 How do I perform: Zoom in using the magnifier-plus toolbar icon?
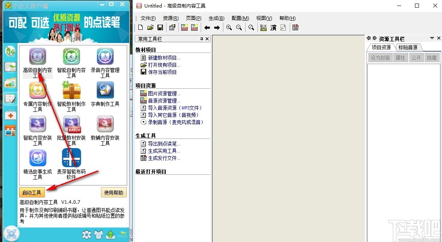coord(229,27)
